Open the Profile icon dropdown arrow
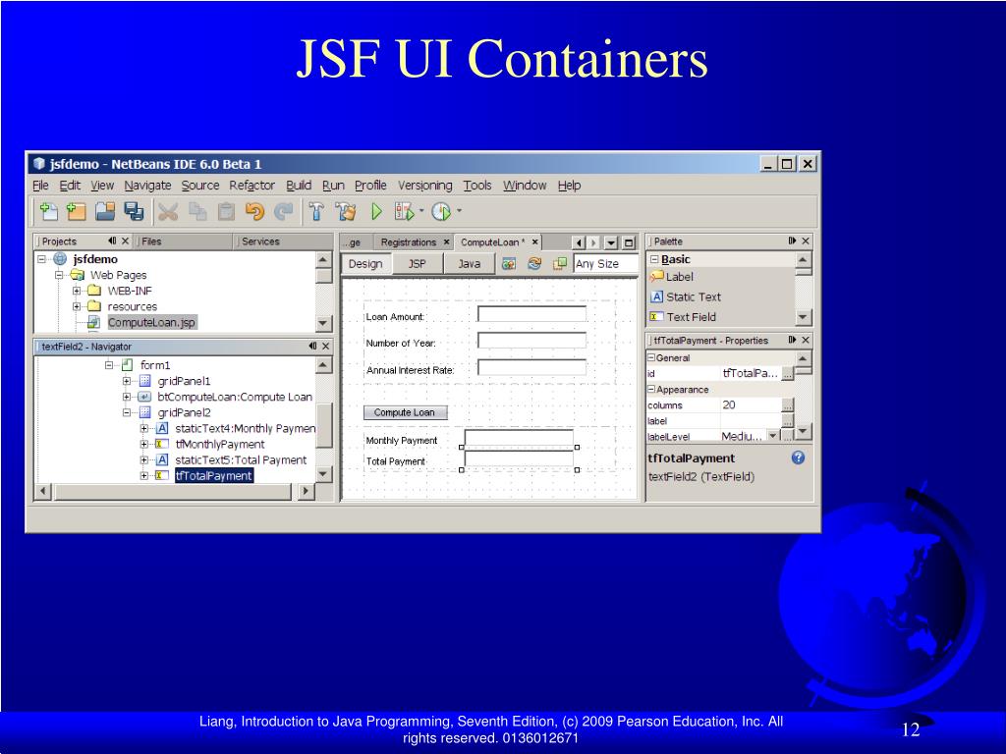The image size is (1006, 754). 459,210
